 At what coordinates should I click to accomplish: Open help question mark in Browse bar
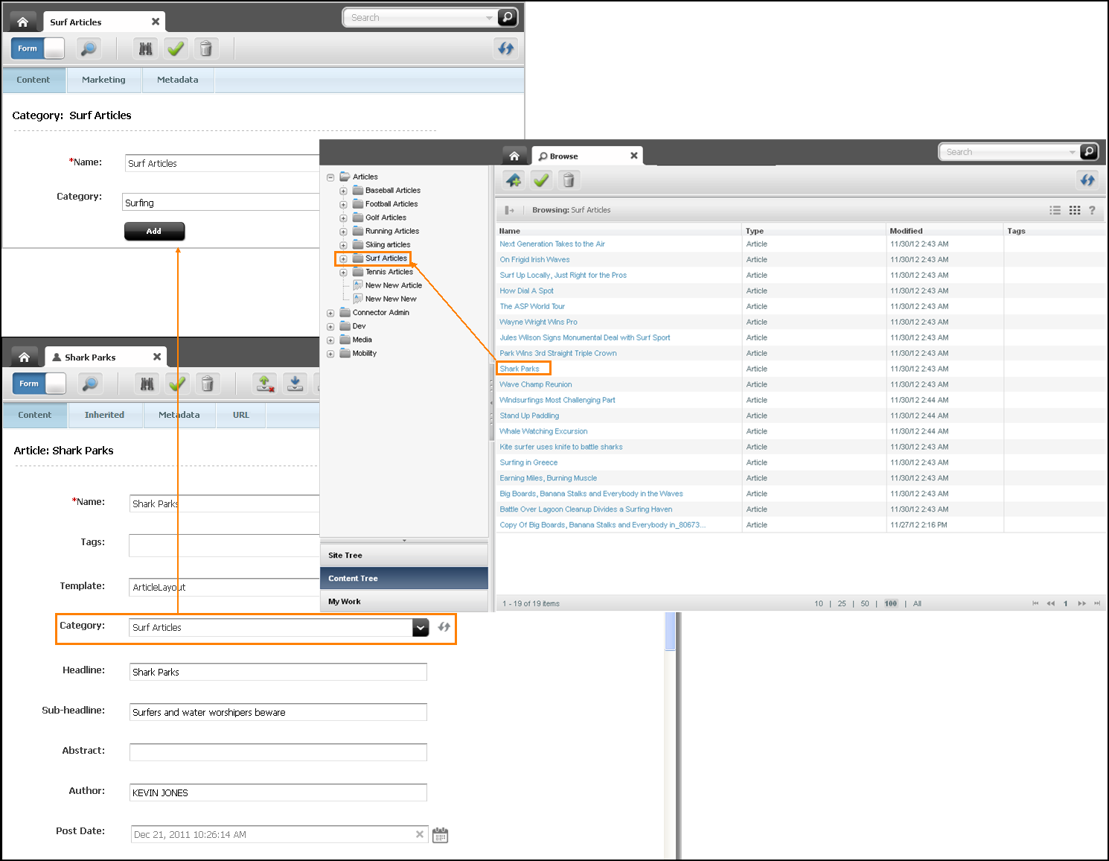(x=1092, y=210)
